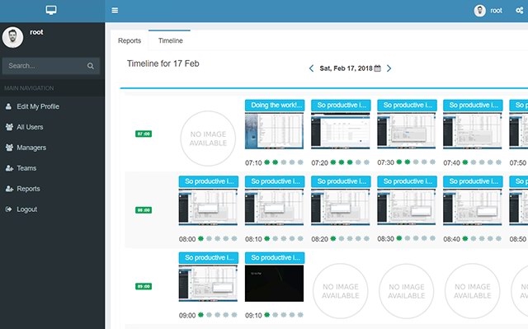Viewport: 528px width, 329px height.
Task: Open the calendar icon beside the date
Action: [x=378, y=68]
